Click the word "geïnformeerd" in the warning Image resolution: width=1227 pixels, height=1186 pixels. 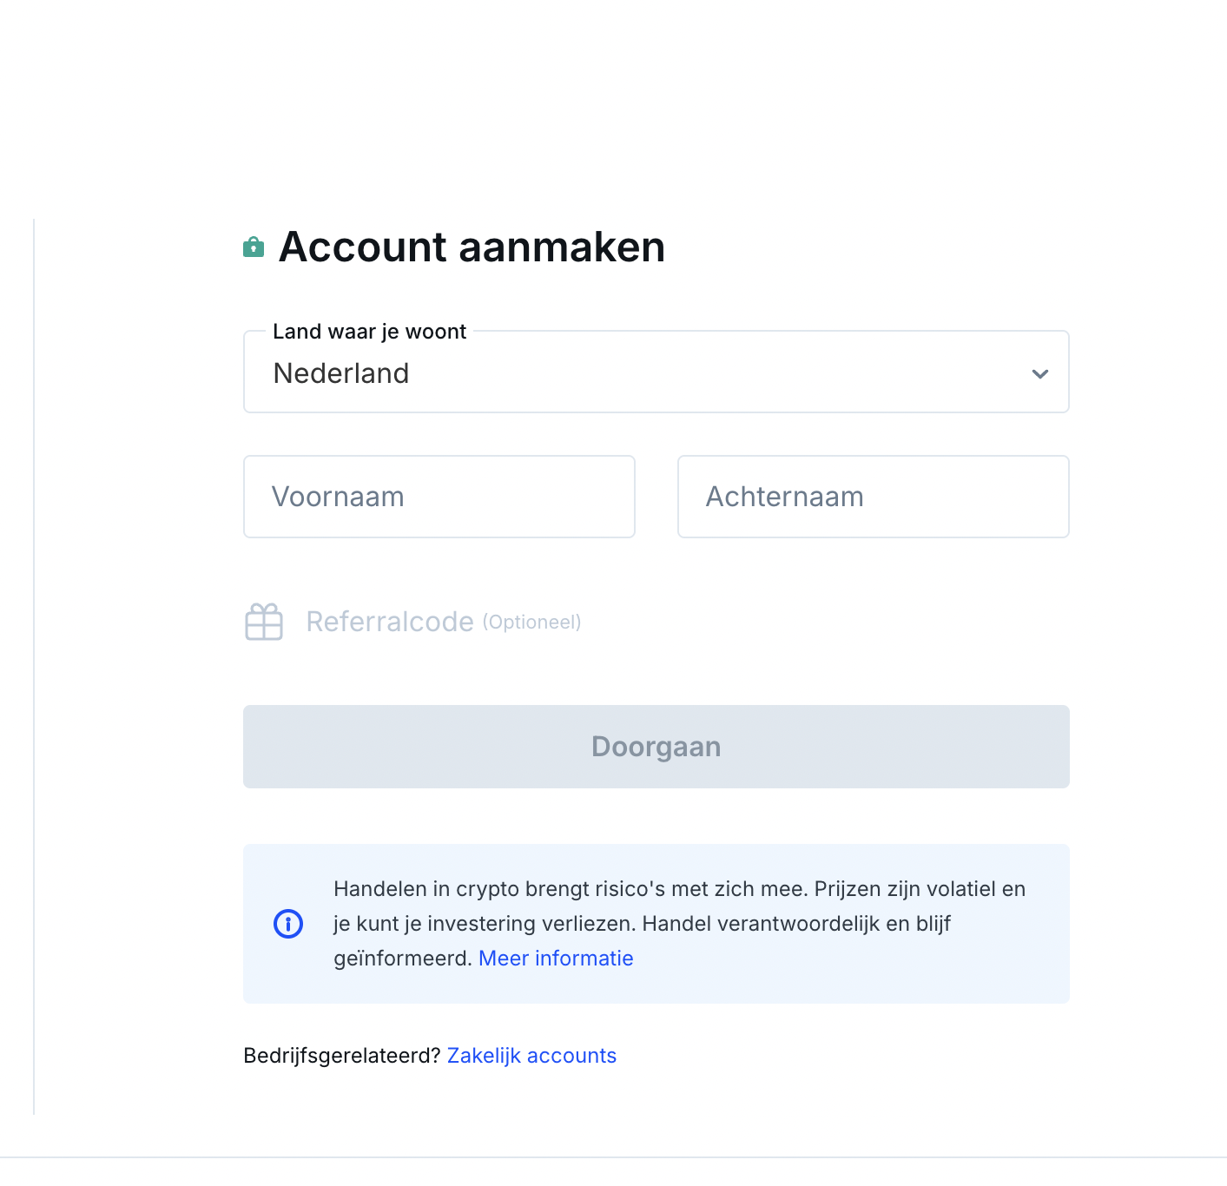[403, 959]
